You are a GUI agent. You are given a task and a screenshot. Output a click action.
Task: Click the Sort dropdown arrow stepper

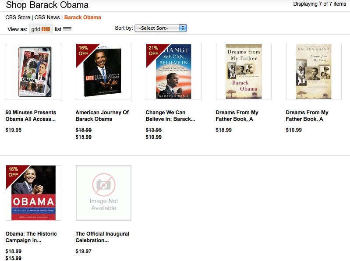point(183,28)
